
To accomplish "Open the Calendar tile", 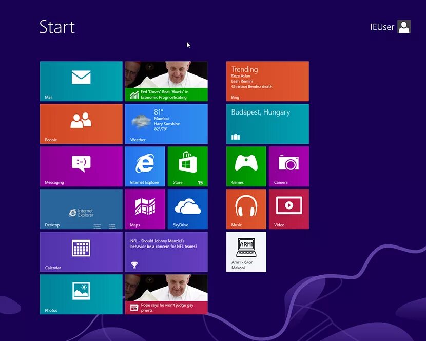I will point(81,252).
